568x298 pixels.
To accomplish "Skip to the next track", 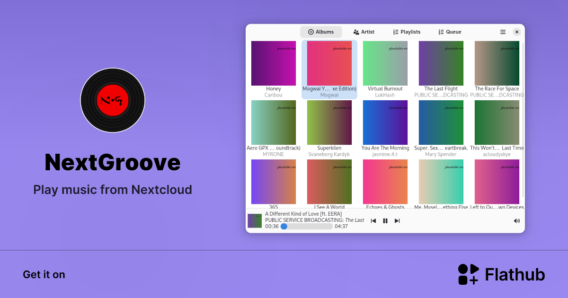I will coord(397,220).
